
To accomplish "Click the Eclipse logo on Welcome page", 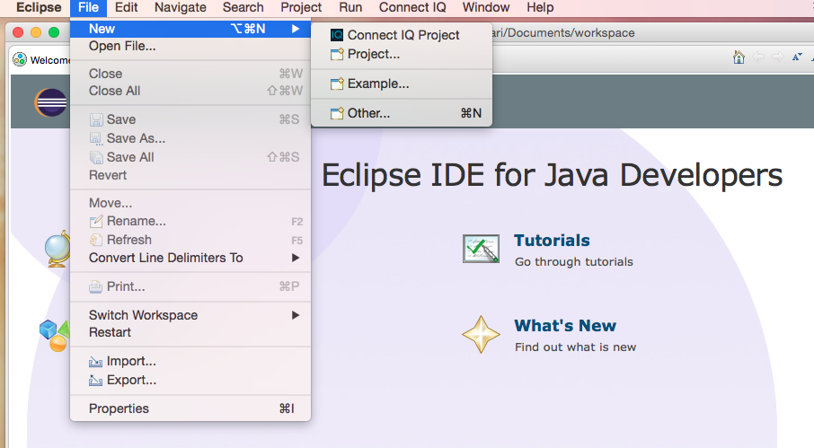I will tap(51, 102).
